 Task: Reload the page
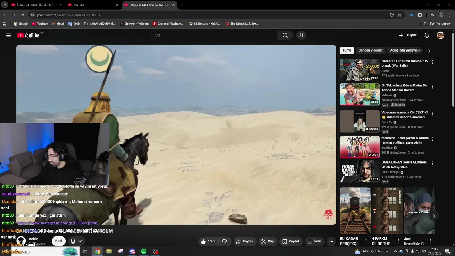[x=22, y=15]
